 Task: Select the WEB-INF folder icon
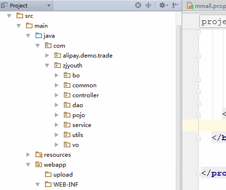48,184
